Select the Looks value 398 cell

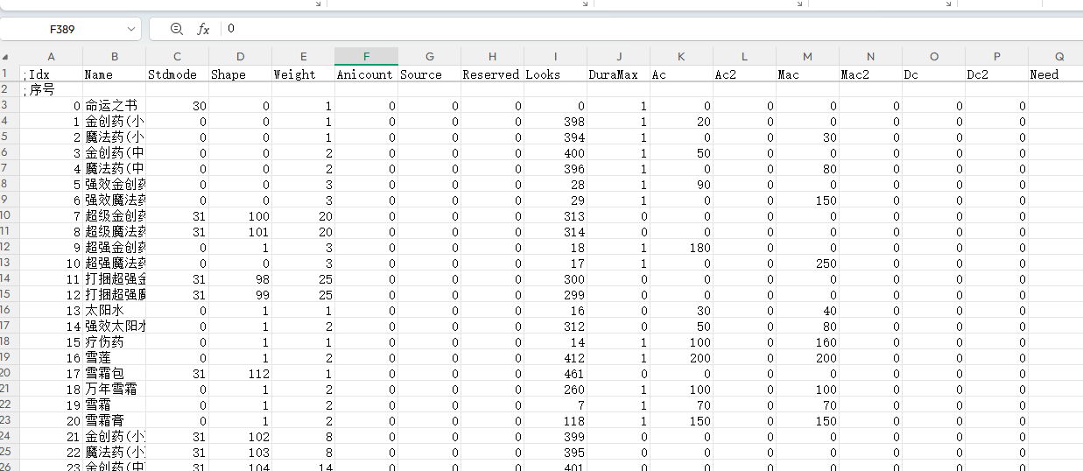click(x=555, y=122)
